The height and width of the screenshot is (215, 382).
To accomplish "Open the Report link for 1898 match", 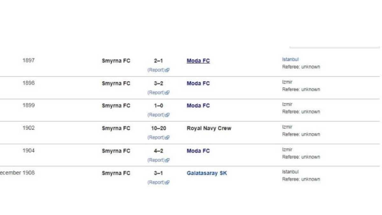I will pos(156,93).
